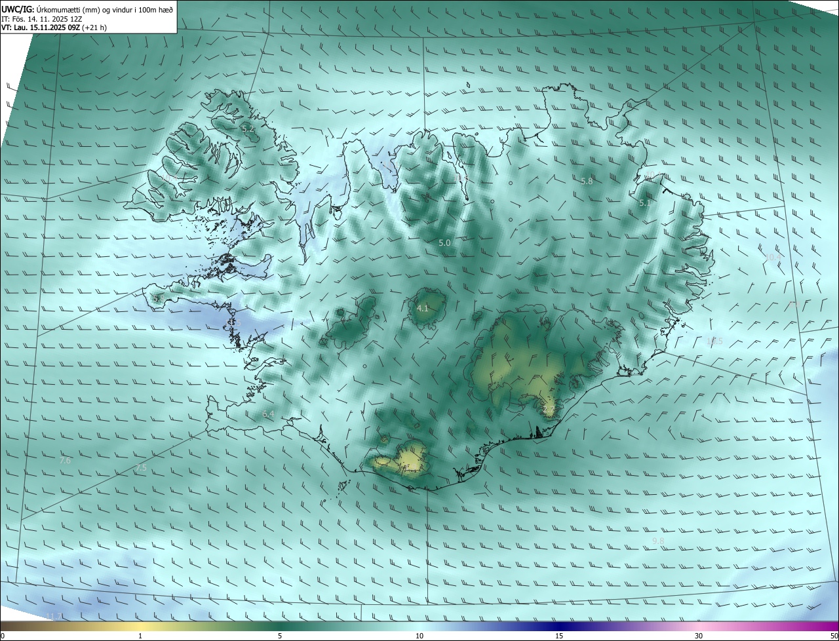
Task: Click the 10 tick label on the color scale
Action: (419, 636)
